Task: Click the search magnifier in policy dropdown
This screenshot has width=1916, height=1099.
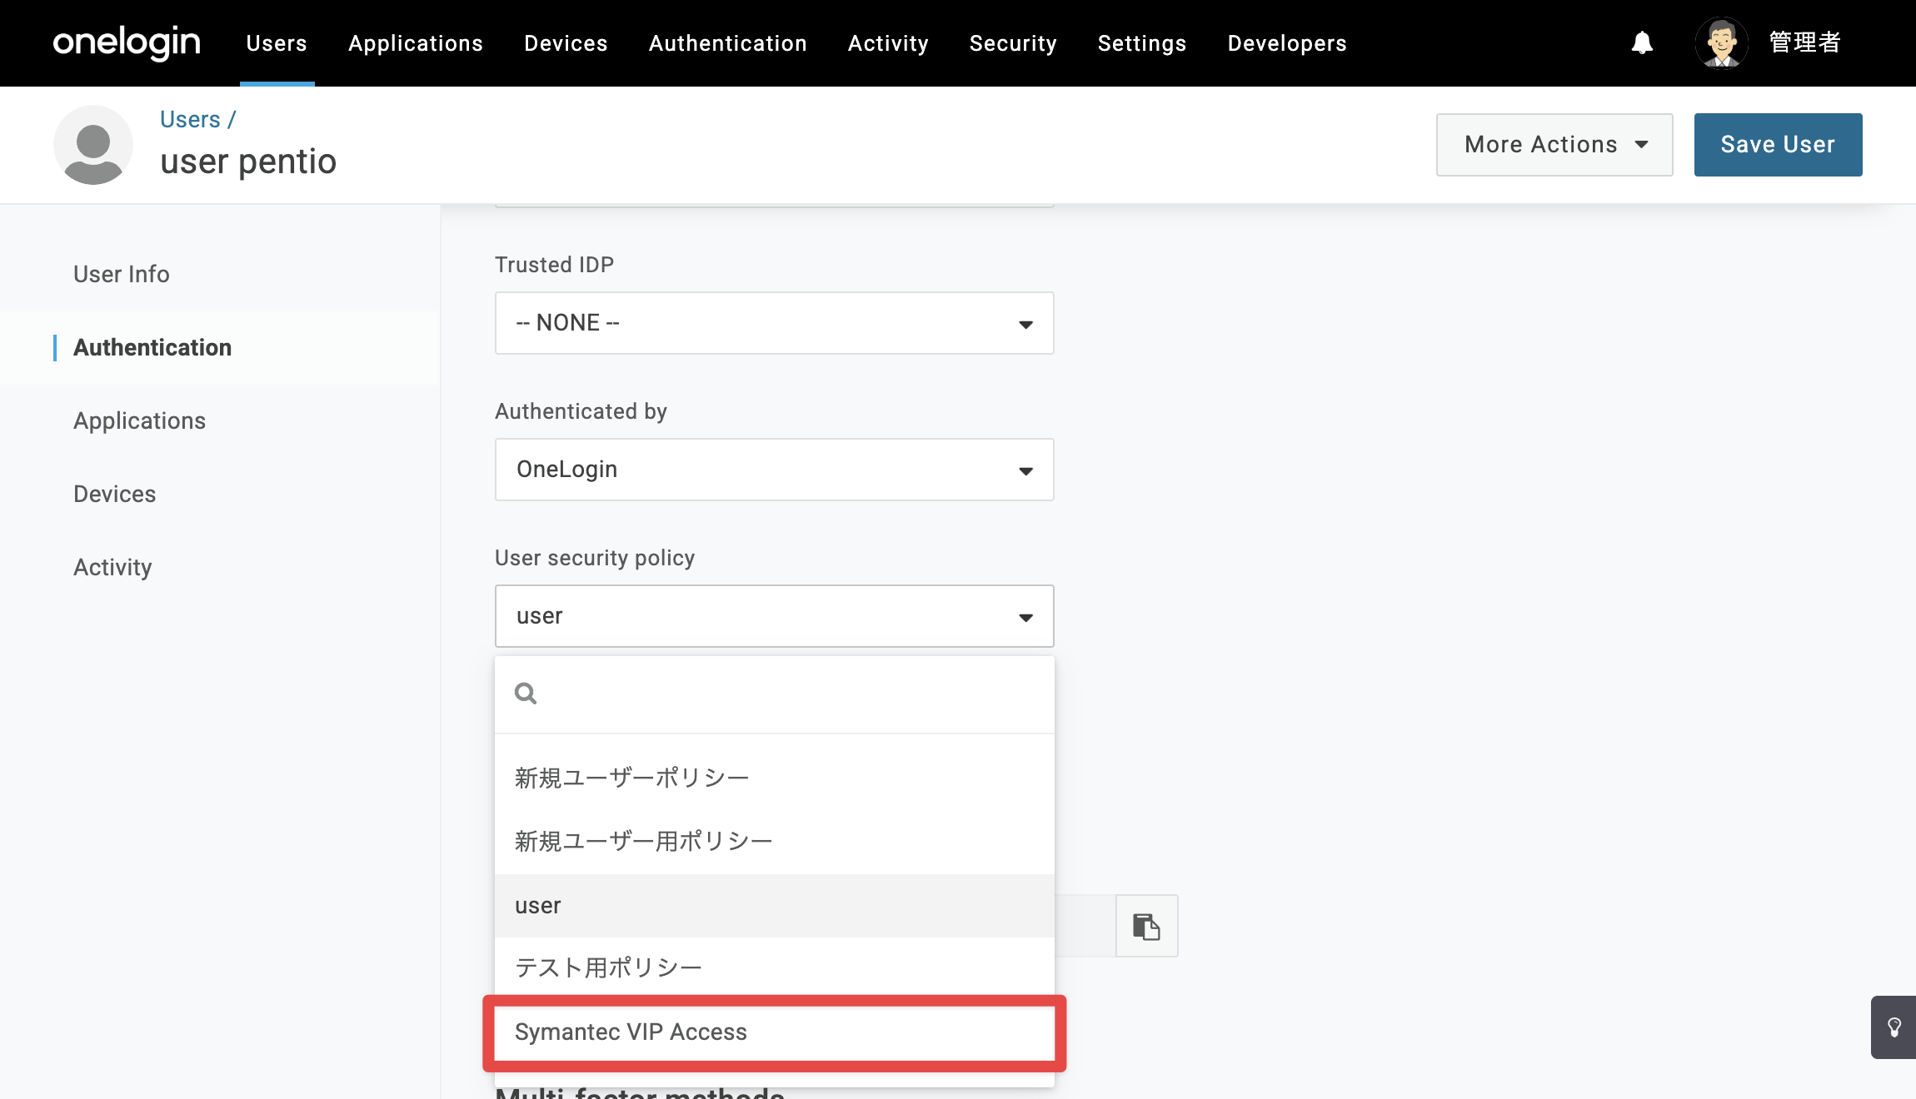Action: [x=526, y=694]
